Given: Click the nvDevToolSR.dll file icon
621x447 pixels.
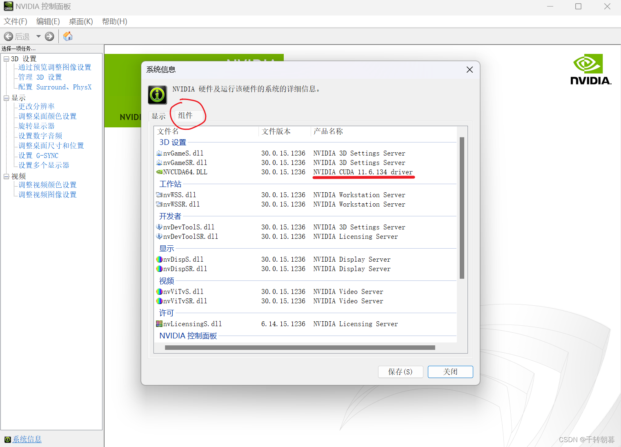Looking at the screenshot, I should [159, 236].
